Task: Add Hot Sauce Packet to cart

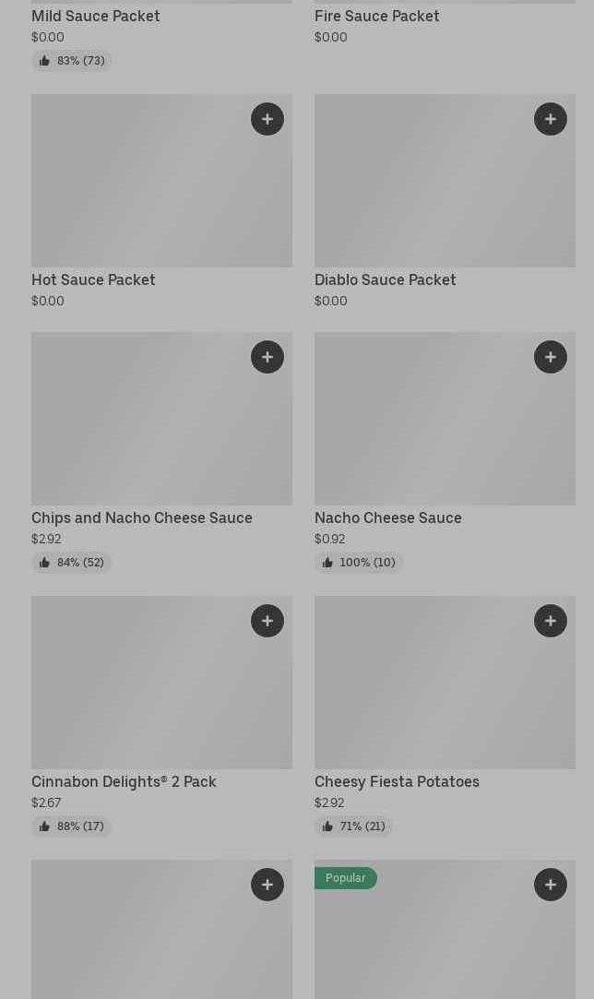Action: pos(267,119)
